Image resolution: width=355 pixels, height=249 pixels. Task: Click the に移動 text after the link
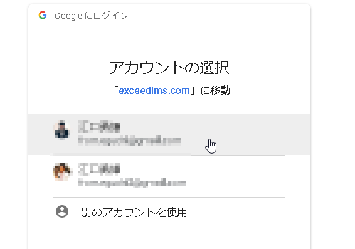click(x=215, y=90)
